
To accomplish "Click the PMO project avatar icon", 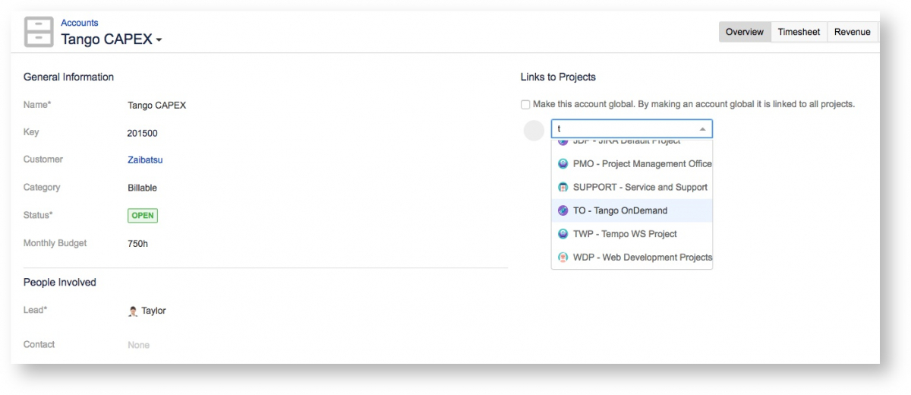I will pyautogui.click(x=563, y=163).
